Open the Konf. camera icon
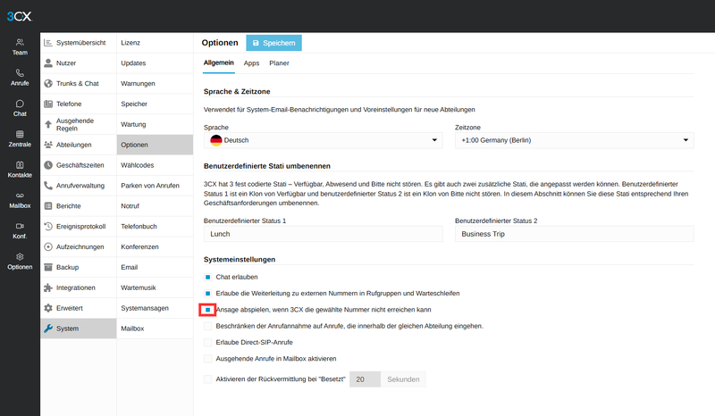Screen dimensions: 715x416 pos(20,226)
